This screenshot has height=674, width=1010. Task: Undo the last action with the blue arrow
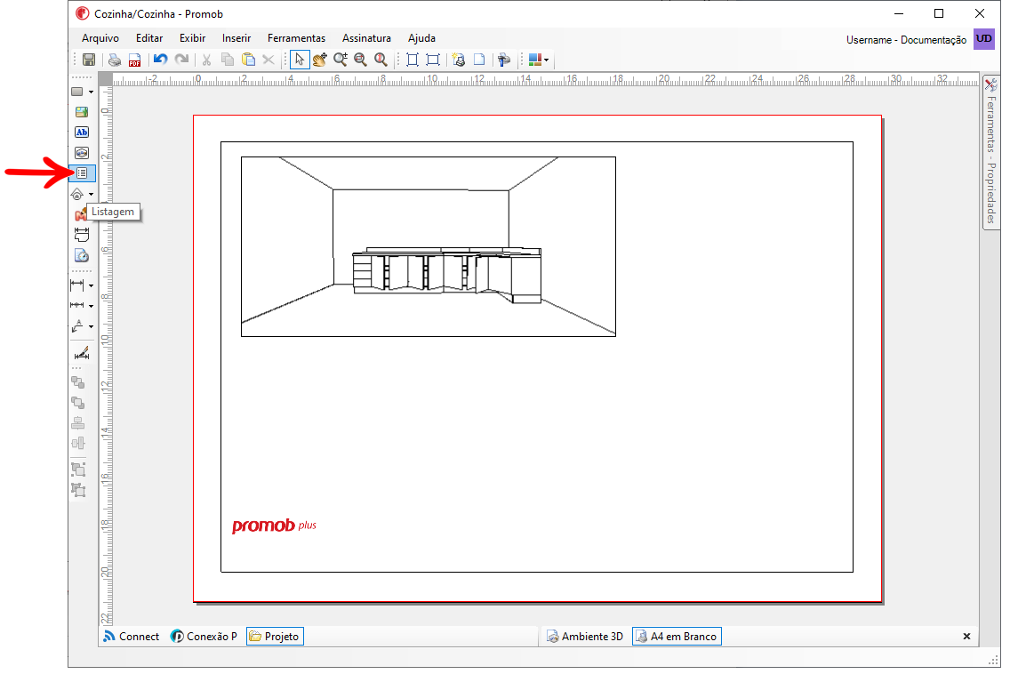(160, 60)
